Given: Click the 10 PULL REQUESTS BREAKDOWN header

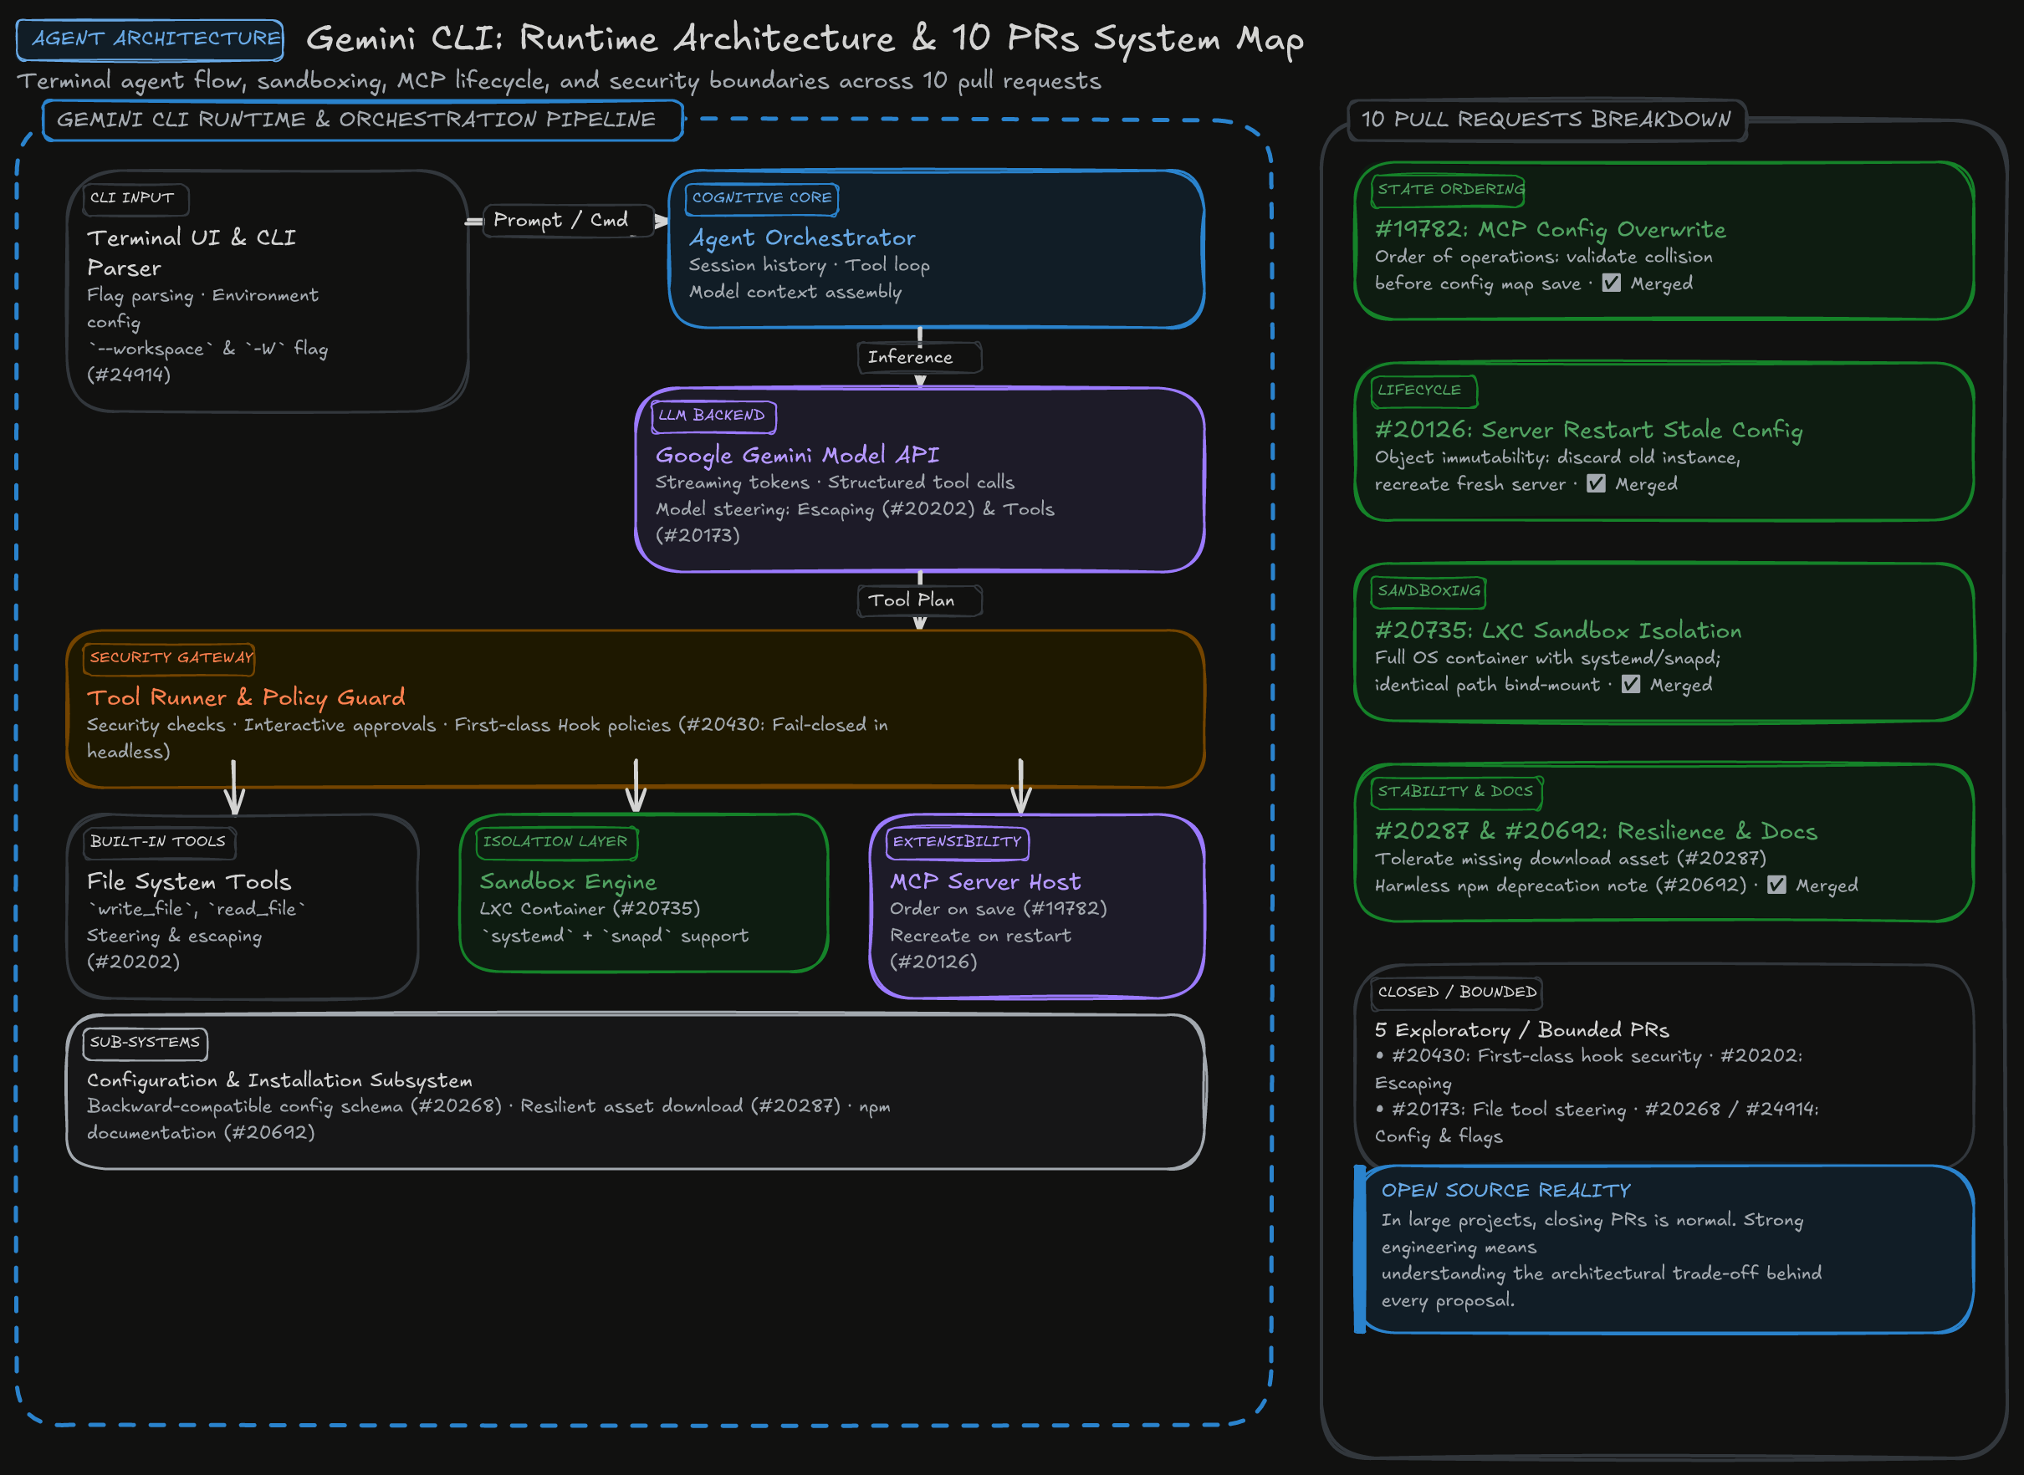Looking at the screenshot, I should 1546,120.
